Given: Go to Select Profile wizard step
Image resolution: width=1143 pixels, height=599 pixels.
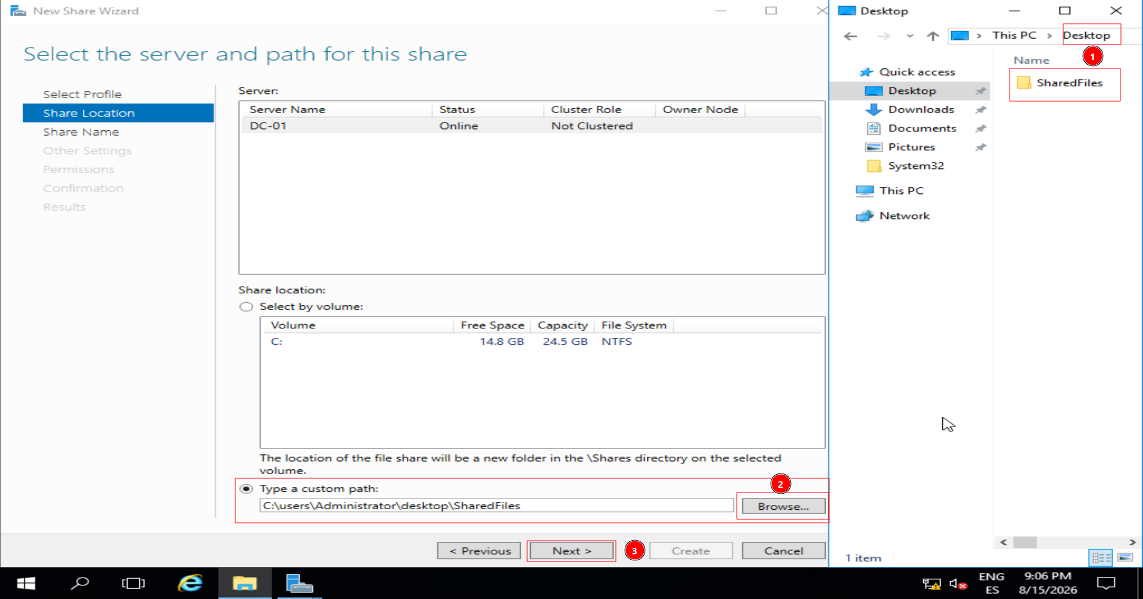Looking at the screenshot, I should pos(82,95).
